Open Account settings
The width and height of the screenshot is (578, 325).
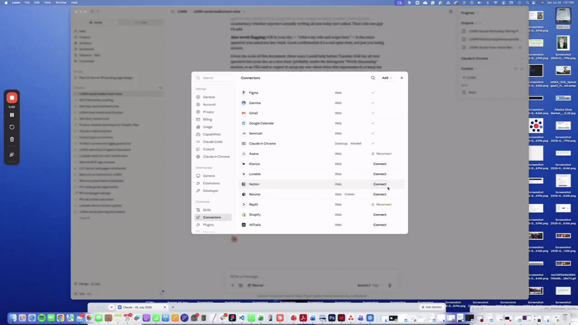point(209,104)
